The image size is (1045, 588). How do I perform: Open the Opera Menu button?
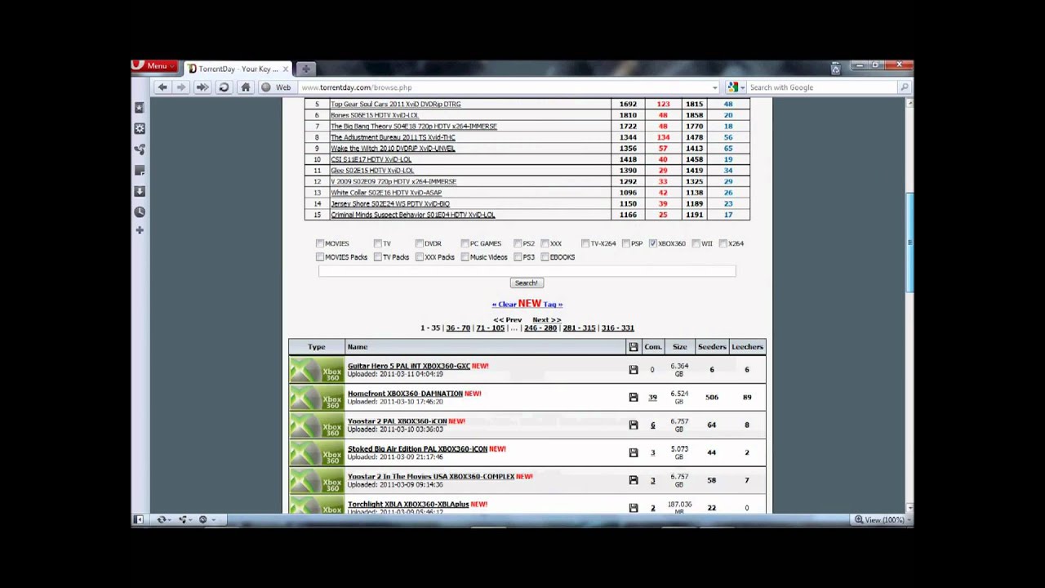(153, 66)
